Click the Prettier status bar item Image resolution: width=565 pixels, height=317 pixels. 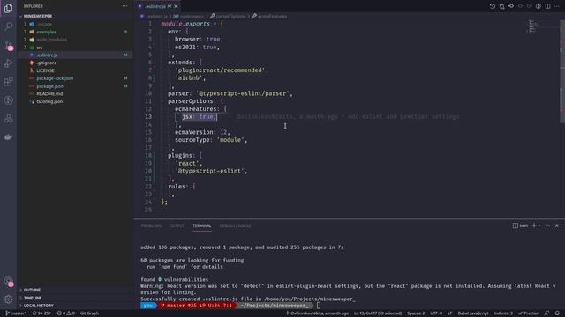coord(528,313)
